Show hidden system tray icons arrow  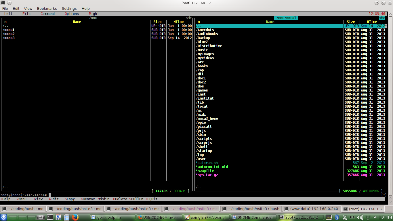tap(375, 217)
